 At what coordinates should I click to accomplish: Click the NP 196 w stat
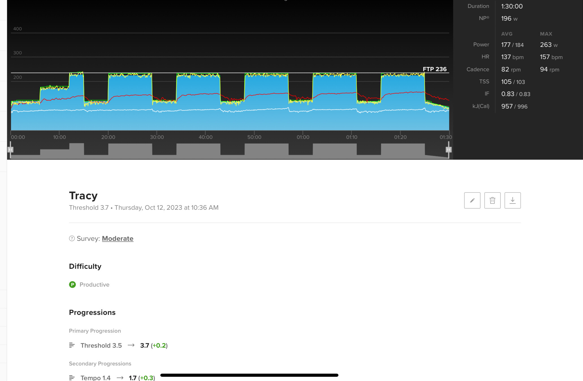(x=509, y=19)
